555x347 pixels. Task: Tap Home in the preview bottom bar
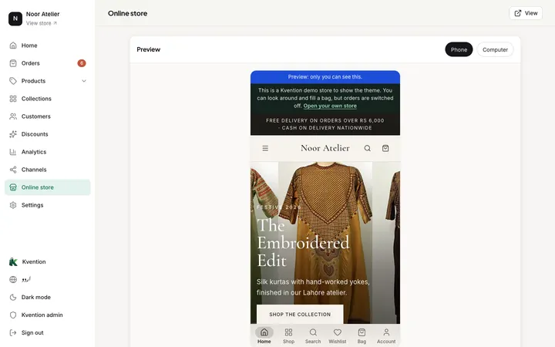pos(264,335)
